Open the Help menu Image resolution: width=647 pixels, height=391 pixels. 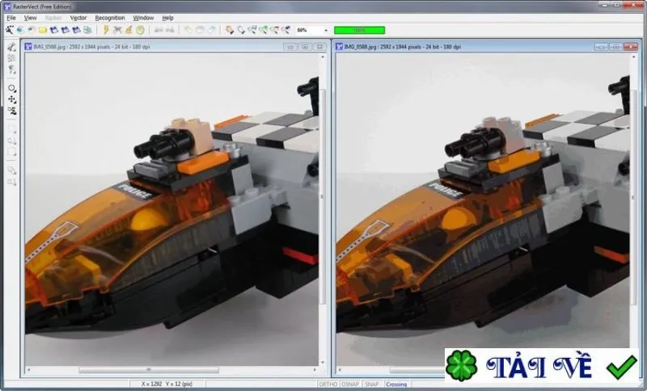pos(167,18)
